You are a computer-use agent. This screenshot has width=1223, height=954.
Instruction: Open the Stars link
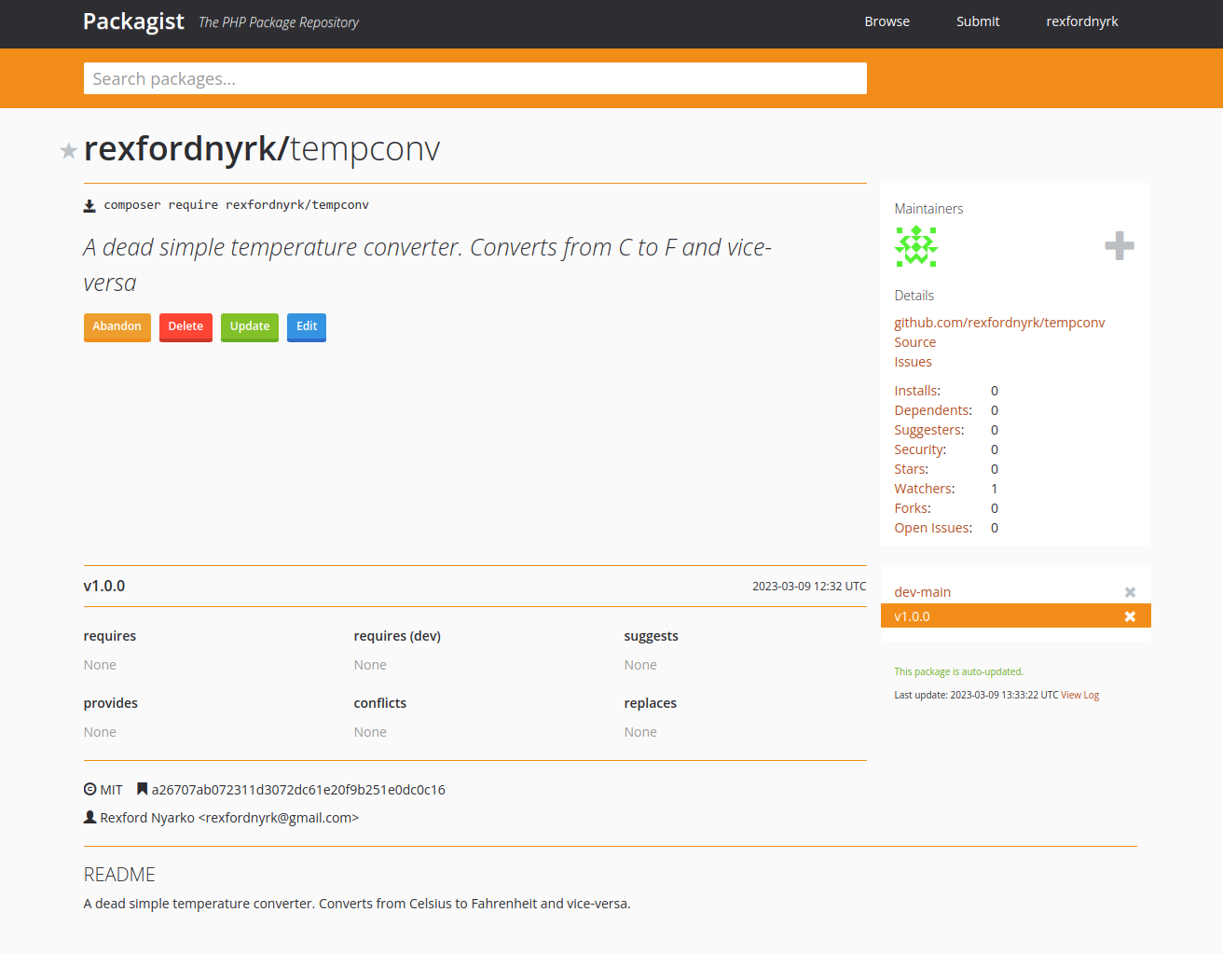tap(911, 469)
